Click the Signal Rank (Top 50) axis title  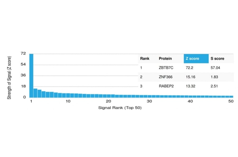pos(120,108)
